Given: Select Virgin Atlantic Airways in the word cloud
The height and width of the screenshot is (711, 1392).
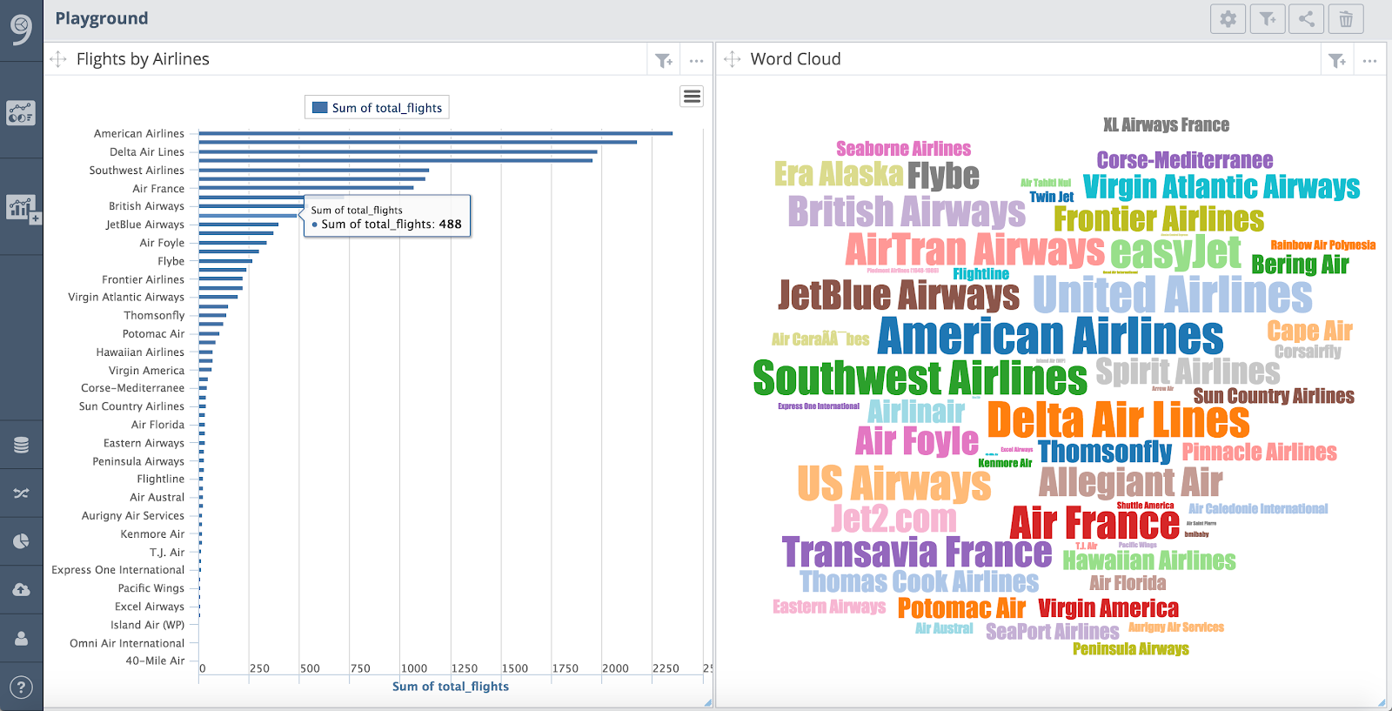Looking at the screenshot, I should (x=1221, y=186).
